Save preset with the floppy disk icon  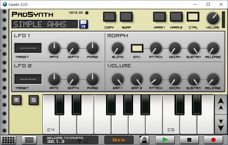[x=84, y=24]
